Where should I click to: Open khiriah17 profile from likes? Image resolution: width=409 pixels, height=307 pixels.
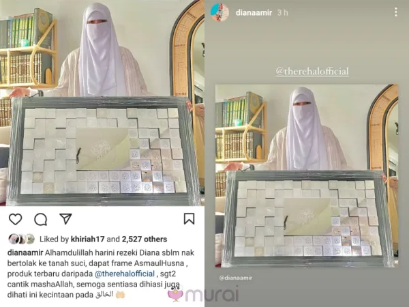point(88,239)
